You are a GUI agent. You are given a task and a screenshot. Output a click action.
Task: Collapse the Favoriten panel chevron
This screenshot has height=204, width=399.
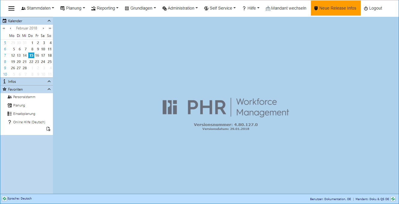tap(49, 89)
